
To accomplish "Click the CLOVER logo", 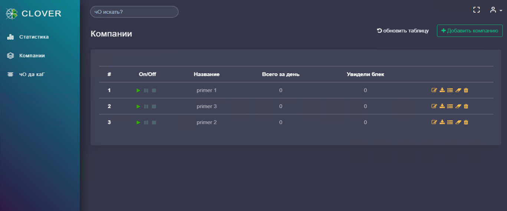I will pos(34,14).
